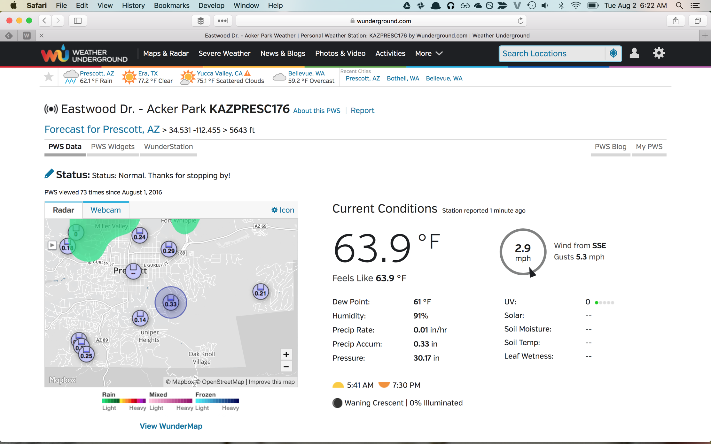
Task: Show all Safari tabs overview
Action: [698, 21]
